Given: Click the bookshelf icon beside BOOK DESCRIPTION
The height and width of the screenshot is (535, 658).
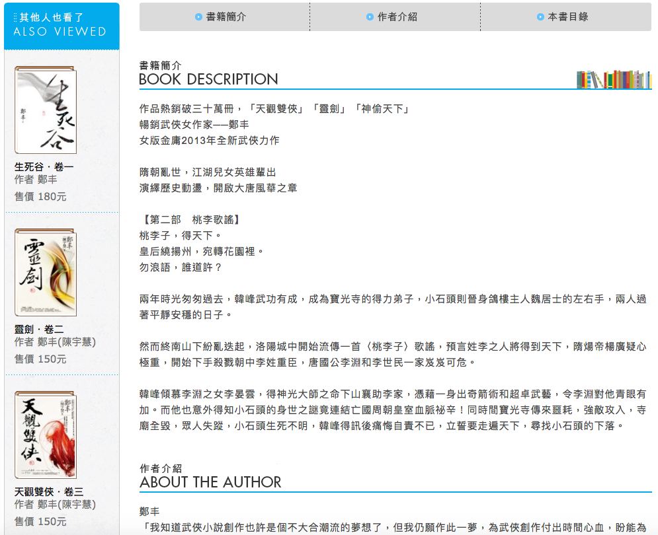Looking at the screenshot, I should tap(614, 79).
